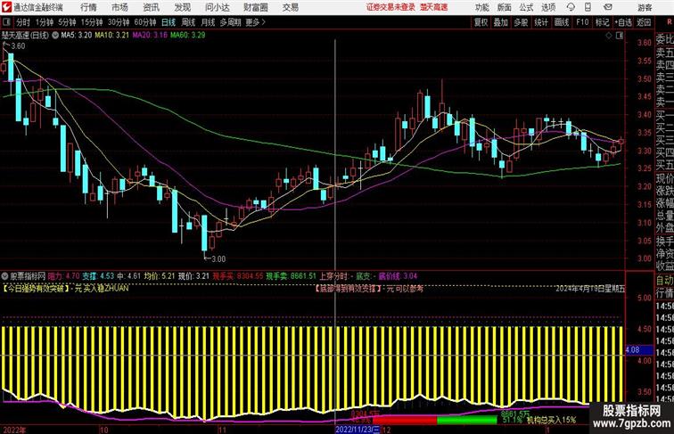The width and height of the screenshot is (674, 434).
Task: Switch to the 5分钟 period tab
Action: tap(67, 22)
